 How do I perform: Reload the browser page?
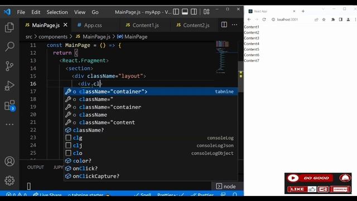pos(264,20)
